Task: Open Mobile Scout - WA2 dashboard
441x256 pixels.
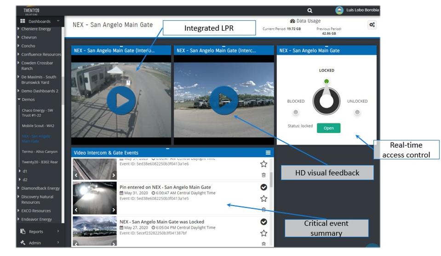Action: click(38, 126)
